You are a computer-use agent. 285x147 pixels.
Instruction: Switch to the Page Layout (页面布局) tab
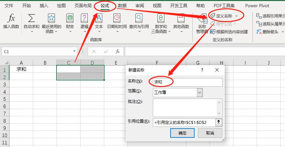point(83,6)
